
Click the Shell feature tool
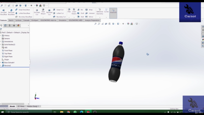(81, 17)
